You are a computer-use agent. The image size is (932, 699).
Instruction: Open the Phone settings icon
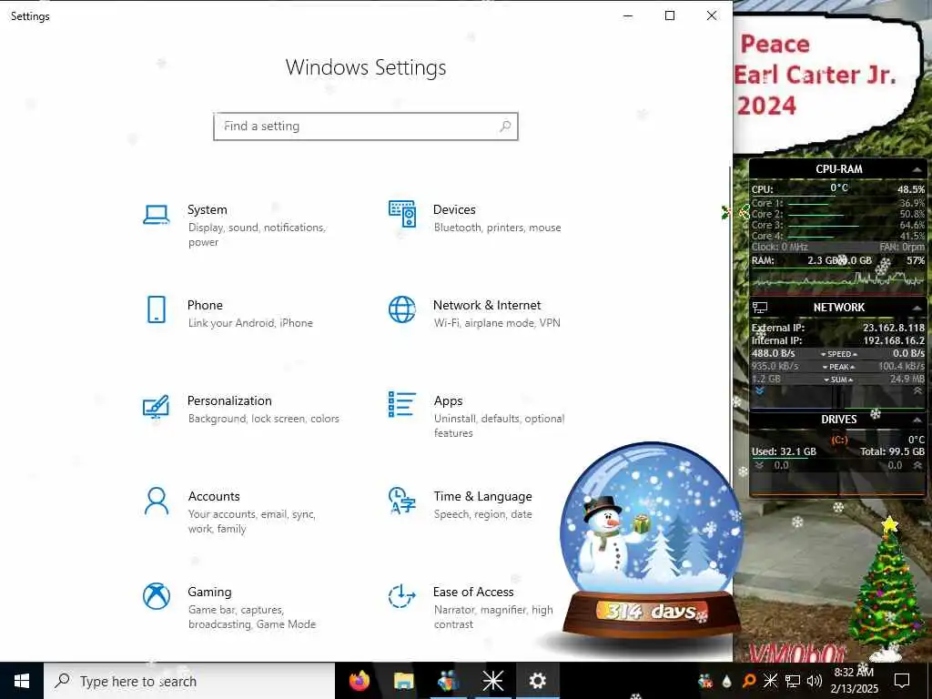157,309
